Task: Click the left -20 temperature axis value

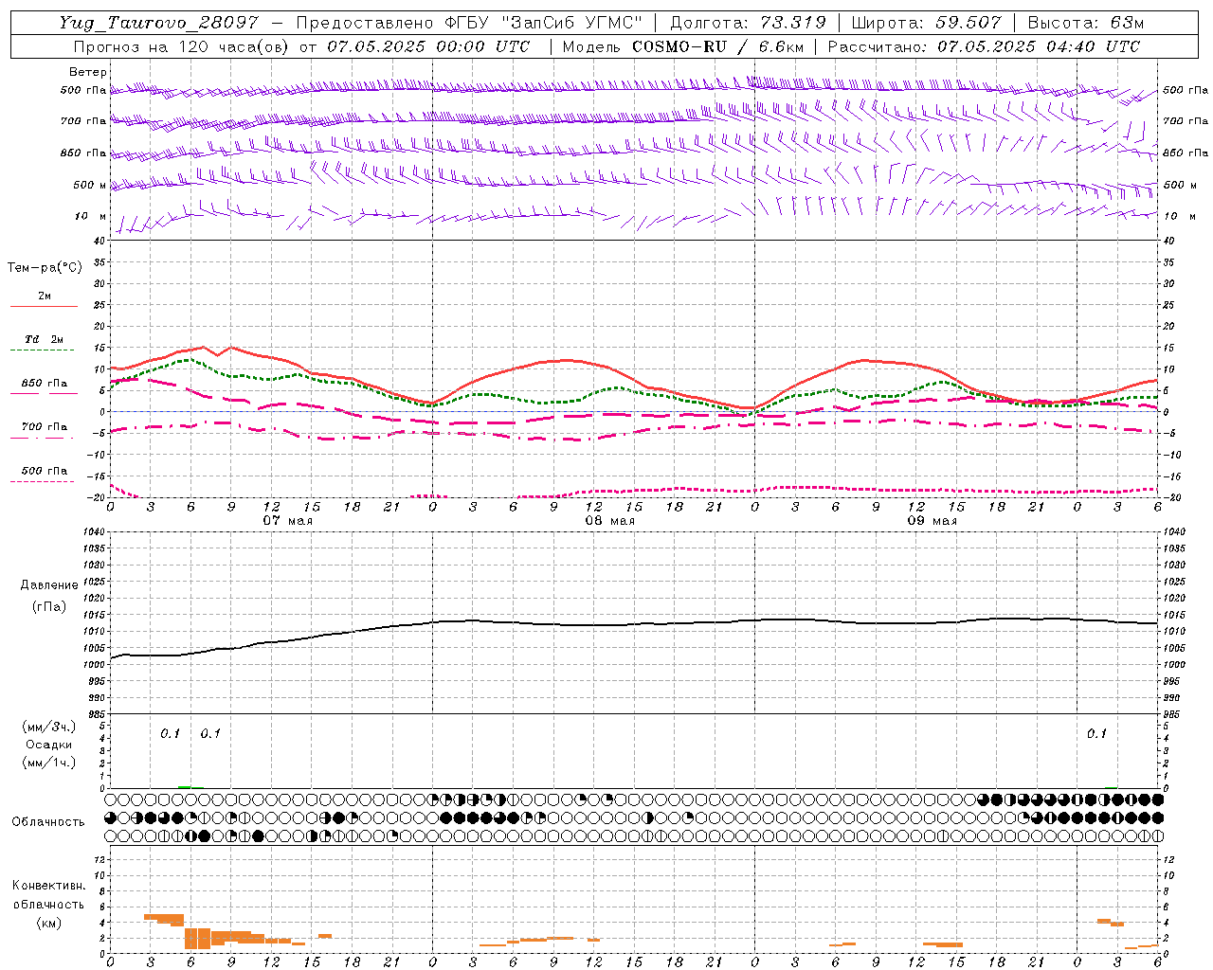Action: point(98,496)
